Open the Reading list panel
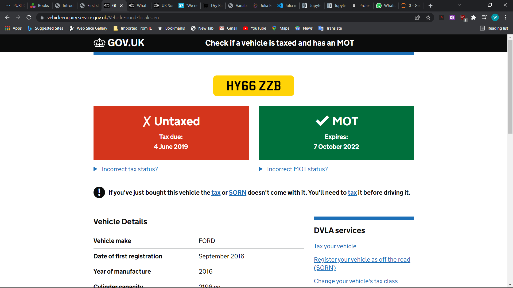Screen dimensions: 513x288 pos(494,28)
